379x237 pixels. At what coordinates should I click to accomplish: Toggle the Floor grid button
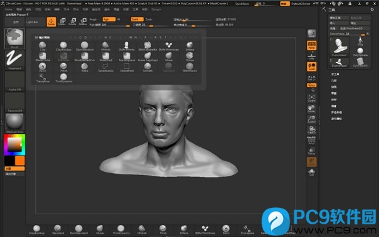pos(311,56)
